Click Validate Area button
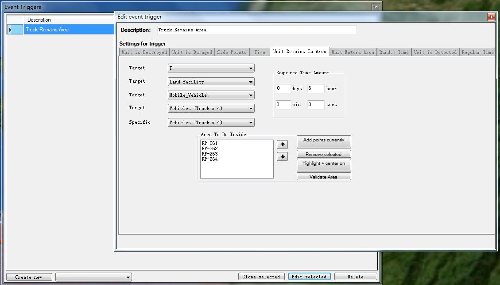Image resolution: width=500 pixels, height=285 pixels. click(x=324, y=177)
